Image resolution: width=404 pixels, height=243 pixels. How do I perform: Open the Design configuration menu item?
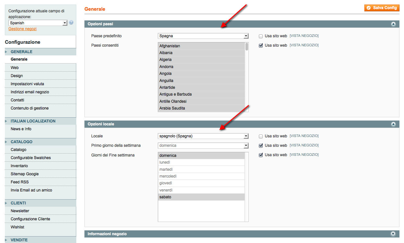[17, 76]
